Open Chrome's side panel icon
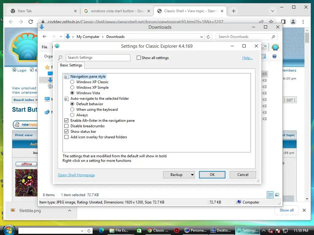 pyautogui.click(x=283, y=22)
